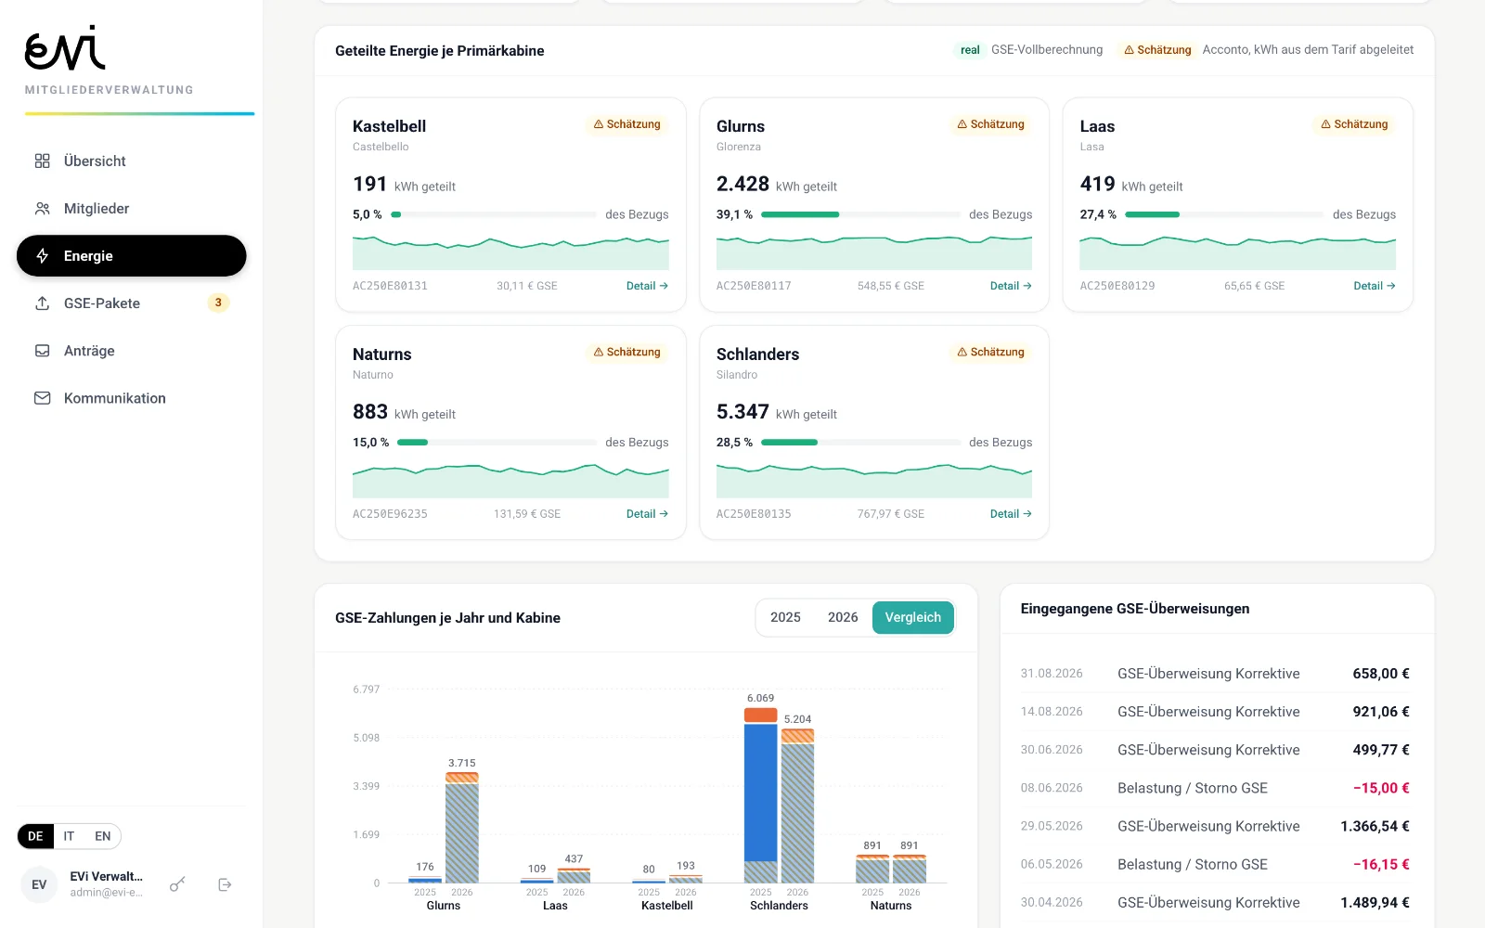Viewport: 1485px width, 928px height.
Task: Open Detail link for Naturns
Action: [647, 513]
